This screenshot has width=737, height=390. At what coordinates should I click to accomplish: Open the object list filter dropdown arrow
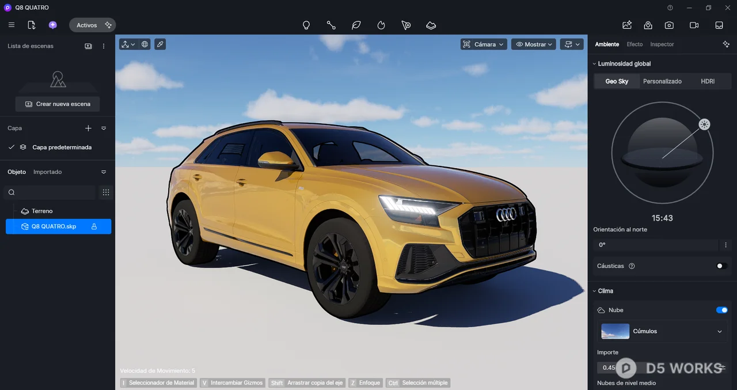pos(104,172)
